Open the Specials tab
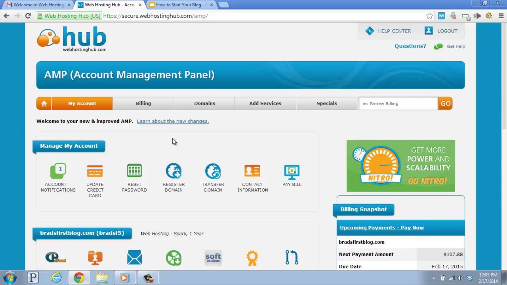This screenshot has width=507, height=285. point(327,103)
